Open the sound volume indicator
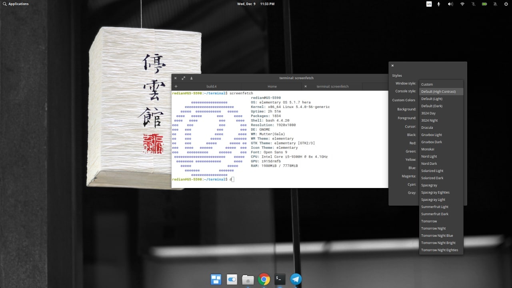The image size is (512, 288). pos(450,4)
